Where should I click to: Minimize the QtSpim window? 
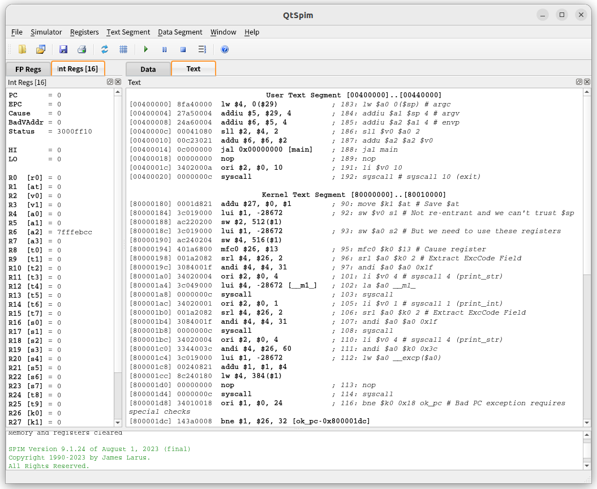click(543, 15)
